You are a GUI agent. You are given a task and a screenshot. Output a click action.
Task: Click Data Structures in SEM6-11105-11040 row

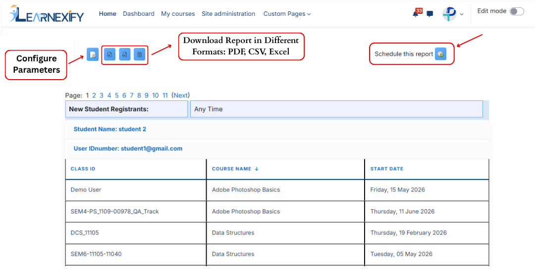tap(233, 254)
